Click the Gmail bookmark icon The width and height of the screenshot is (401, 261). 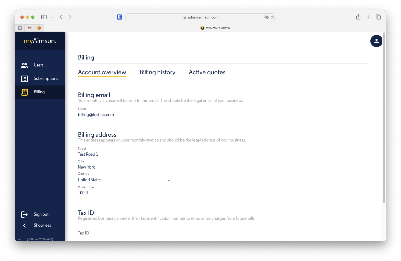pyautogui.click(x=29, y=28)
